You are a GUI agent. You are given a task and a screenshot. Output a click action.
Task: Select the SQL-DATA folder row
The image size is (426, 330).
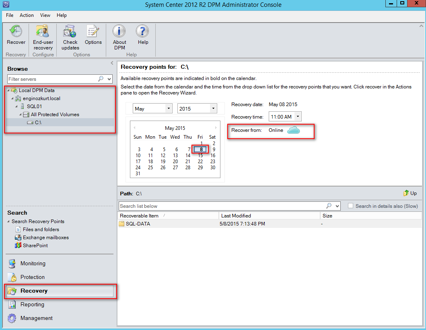coord(138,224)
